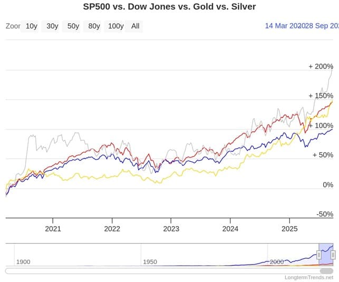Click the 1900 area in navigator
This screenshot has height=282, width=339.
23,262
